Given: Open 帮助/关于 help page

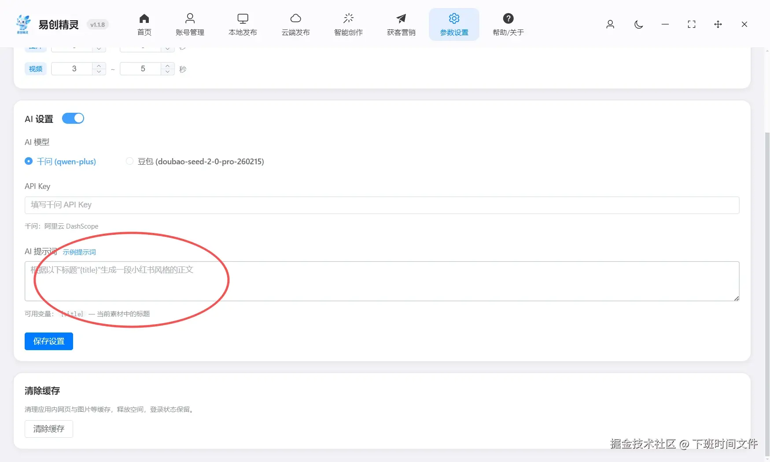Looking at the screenshot, I should (x=508, y=25).
